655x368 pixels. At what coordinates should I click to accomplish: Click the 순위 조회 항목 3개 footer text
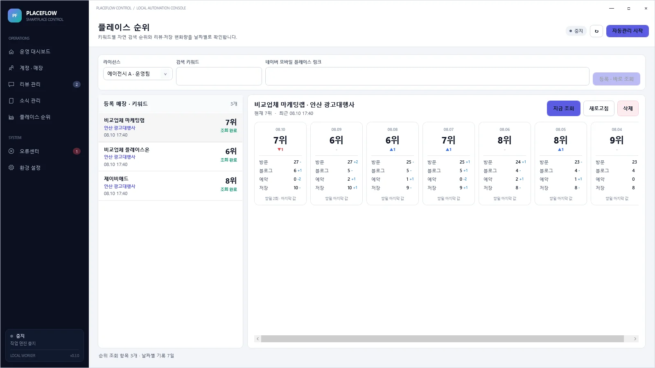[x=118, y=356]
